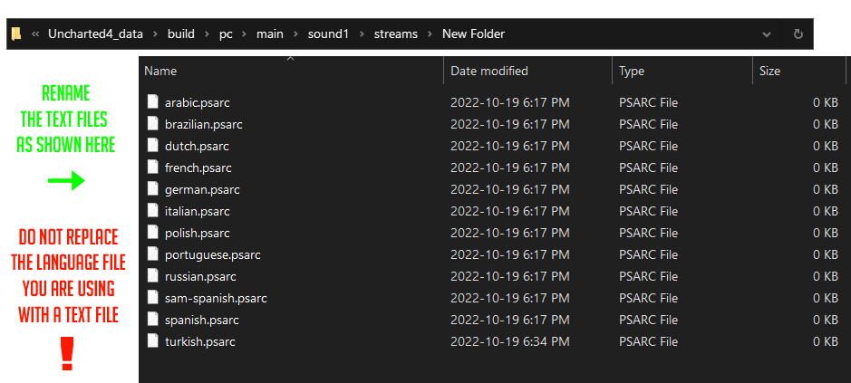
Task: Select the russian.psarc file icon
Action: (152, 276)
